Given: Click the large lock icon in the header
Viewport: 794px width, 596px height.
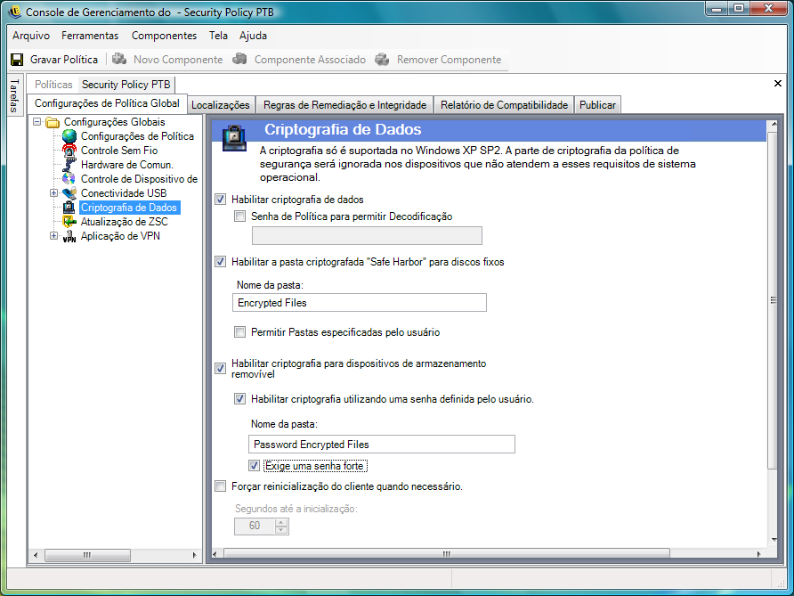Looking at the screenshot, I should click(x=234, y=138).
